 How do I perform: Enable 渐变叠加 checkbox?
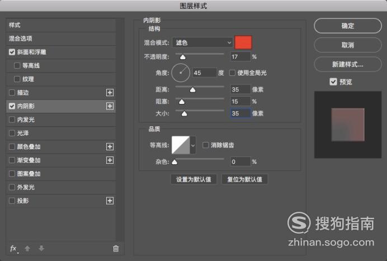tap(12, 160)
